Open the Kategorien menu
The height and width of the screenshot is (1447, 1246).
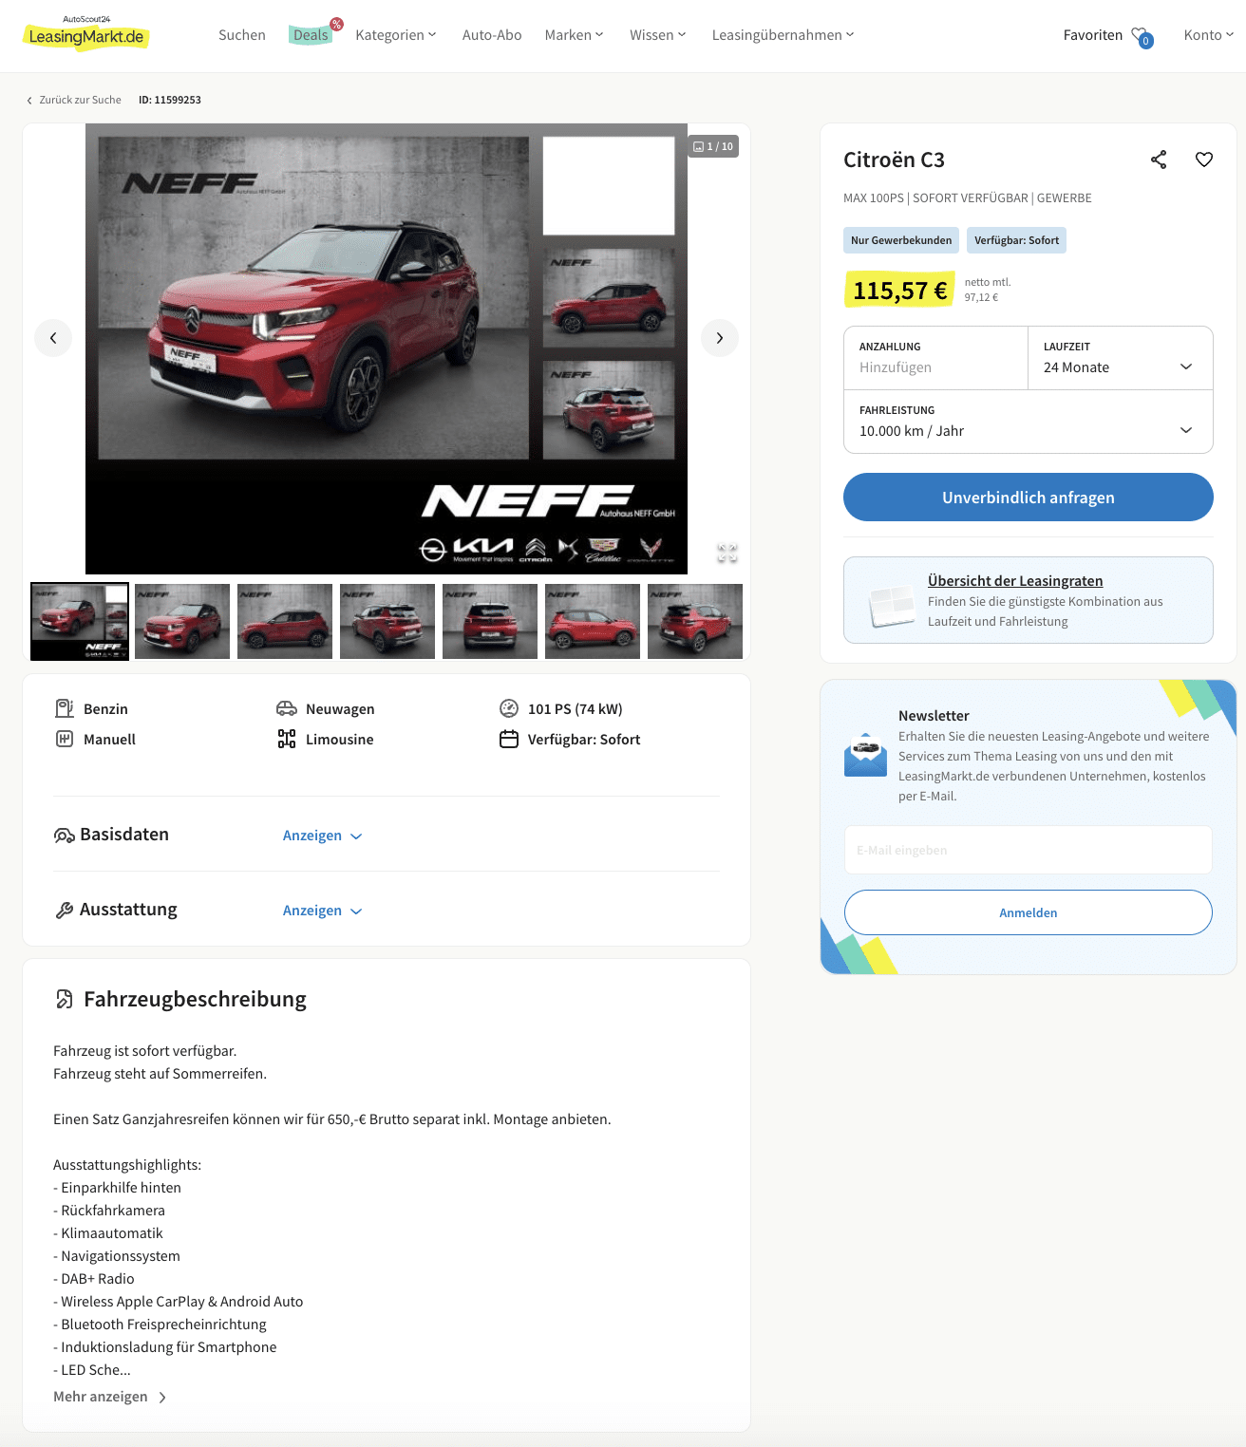pos(396,35)
